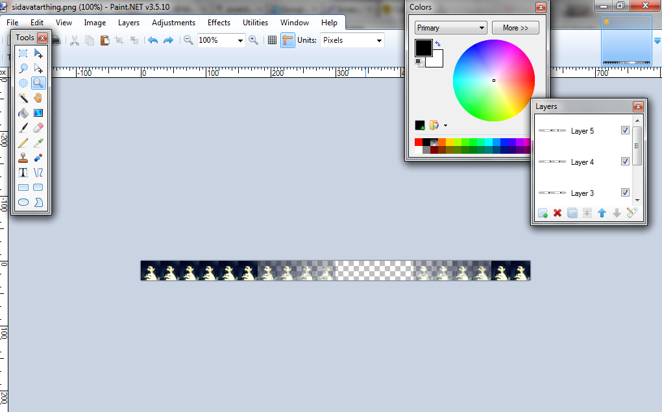Screen dimensions: 662x412
Task: Select the Text tool
Action: pos(23,173)
